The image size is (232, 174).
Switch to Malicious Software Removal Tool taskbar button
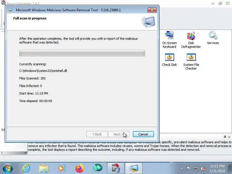click(134, 168)
